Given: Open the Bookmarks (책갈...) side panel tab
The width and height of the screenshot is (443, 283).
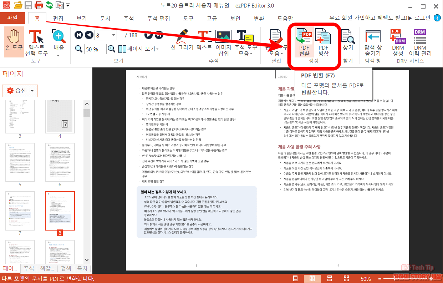Looking at the screenshot, I should [47, 268].
